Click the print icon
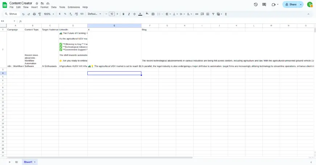Screen dimensions: 316x165 (x=34, y=14)
